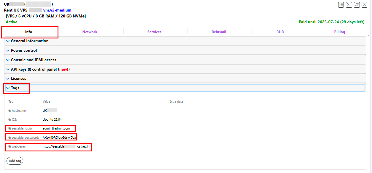Click the tag icon beside seatable_login
Screen dimensions: 372x173
(x=10, y=129)
